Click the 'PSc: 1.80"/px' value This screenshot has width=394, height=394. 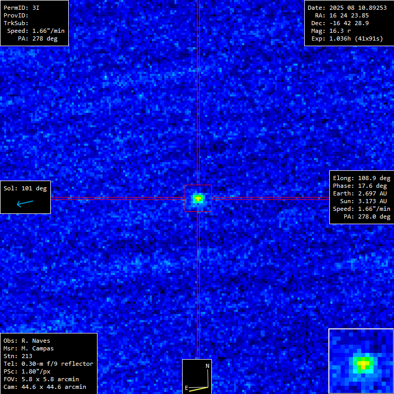point(27,371)
